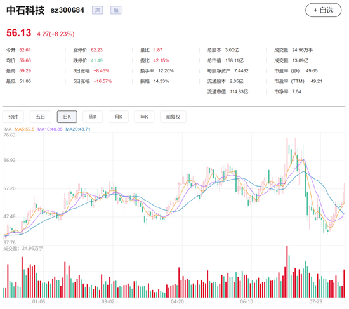349x309 pixels.
Task: Add stock via the + 自选 button
Action: pyautogui.click(x=323, y=10)
